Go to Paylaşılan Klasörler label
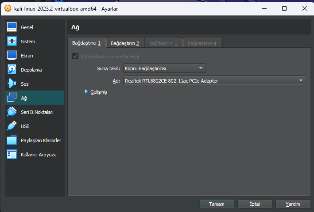This screenshot has width=314, height=212. click(x=41, y=140)
